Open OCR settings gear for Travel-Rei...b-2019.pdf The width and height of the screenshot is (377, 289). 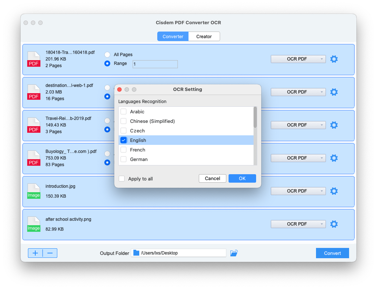point(334,125)
